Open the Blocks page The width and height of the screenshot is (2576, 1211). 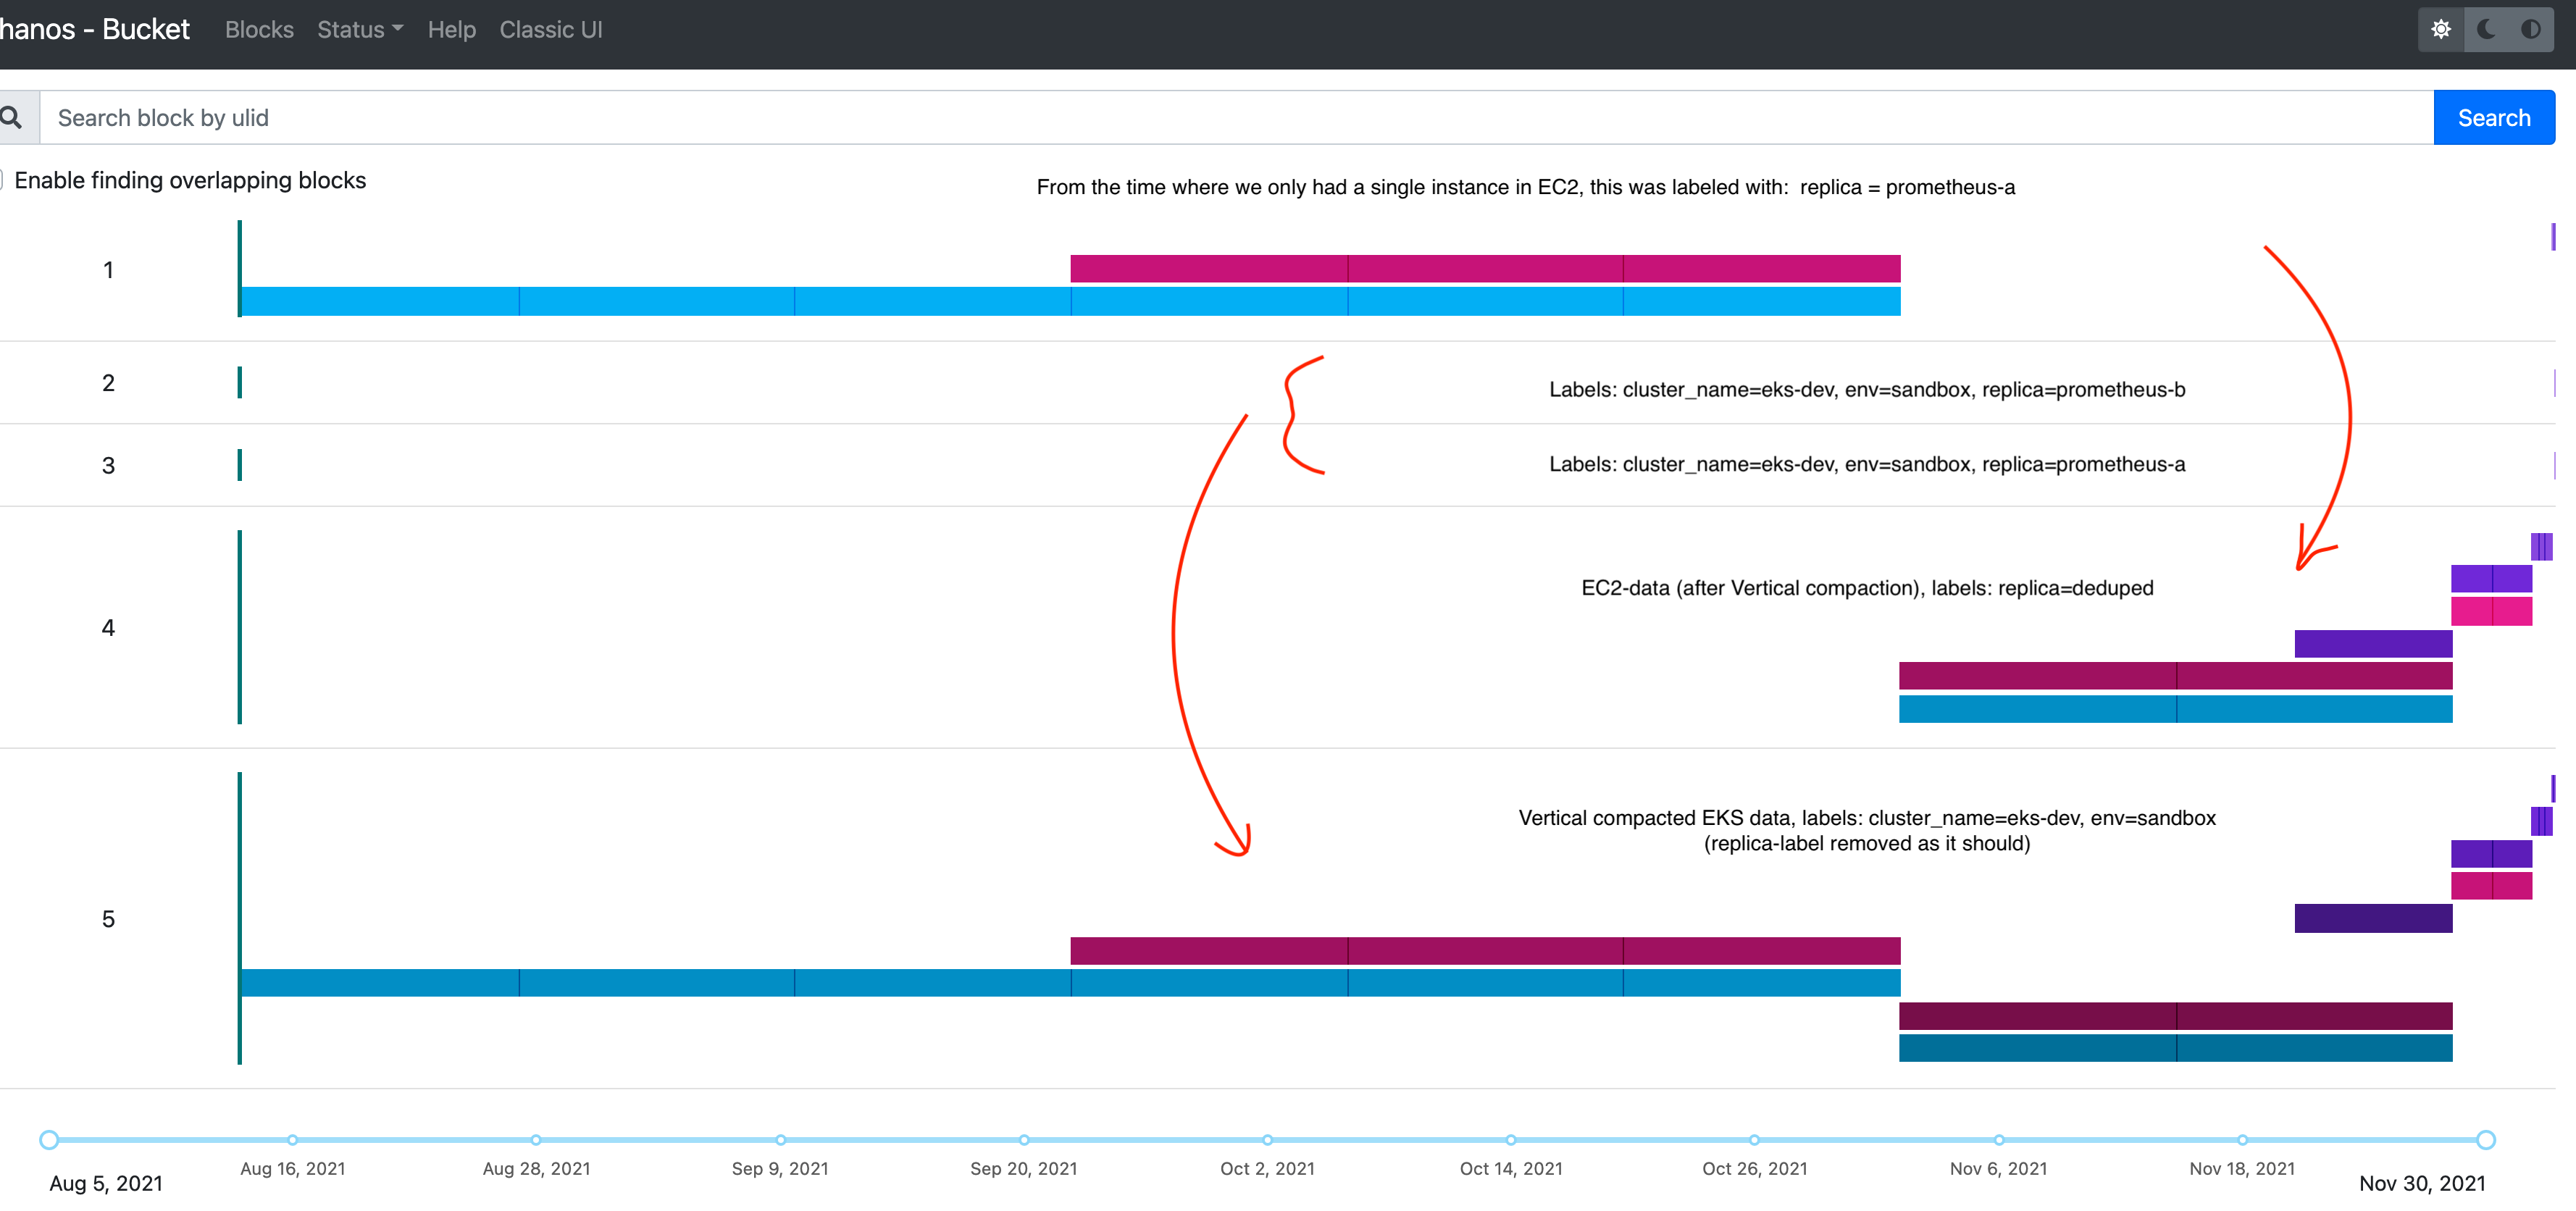[259, 30]
